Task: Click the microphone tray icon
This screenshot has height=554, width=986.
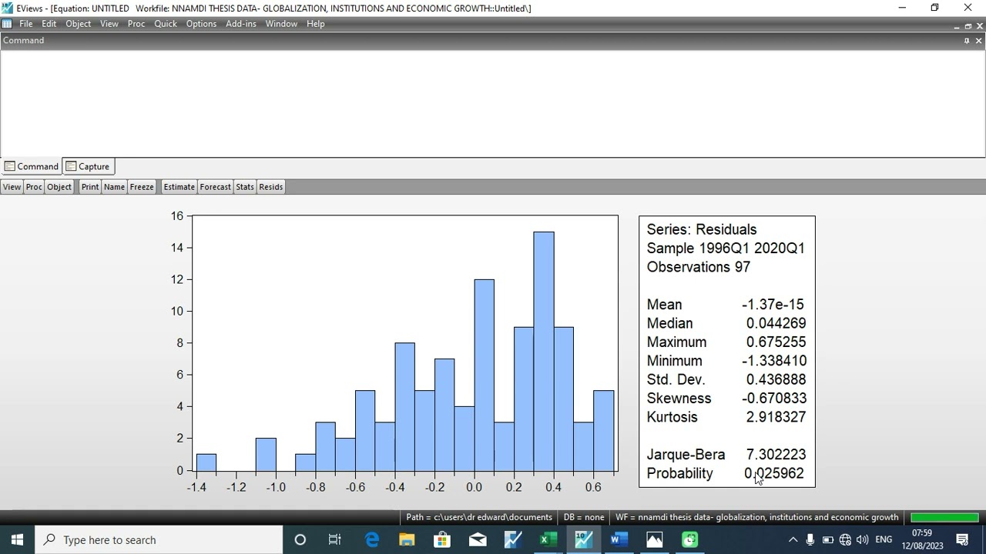Action: pyautogui.click(x=810, y=540)
